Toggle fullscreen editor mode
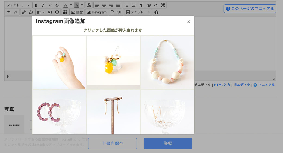 pos(163,5)
